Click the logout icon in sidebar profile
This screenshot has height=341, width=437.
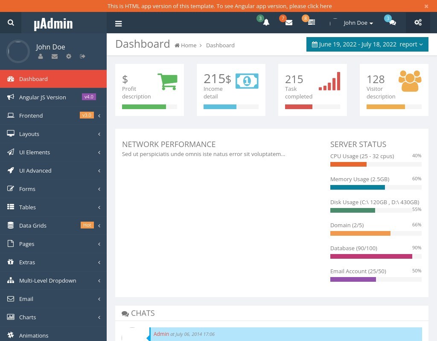click(x=82, y=56)
